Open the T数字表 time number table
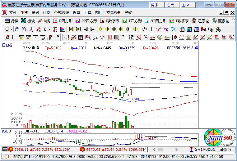This screenshot has width=237, height=161. 179,21
